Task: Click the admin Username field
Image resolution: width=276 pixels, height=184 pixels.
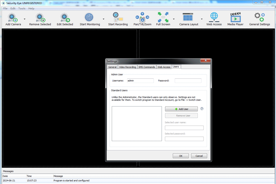Action: pos(140,81)
